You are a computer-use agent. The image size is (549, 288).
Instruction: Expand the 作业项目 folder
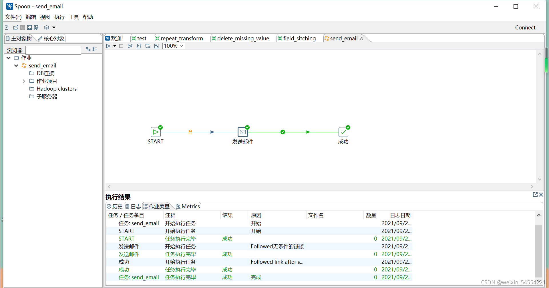(x=24, y=81)
